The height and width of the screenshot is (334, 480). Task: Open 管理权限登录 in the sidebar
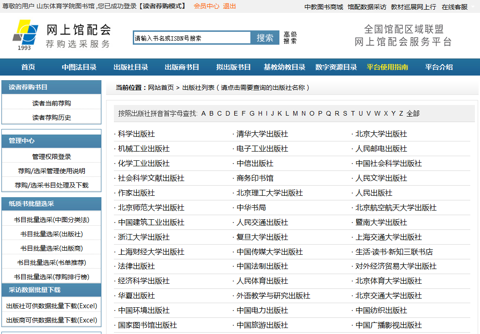point(52,157)
